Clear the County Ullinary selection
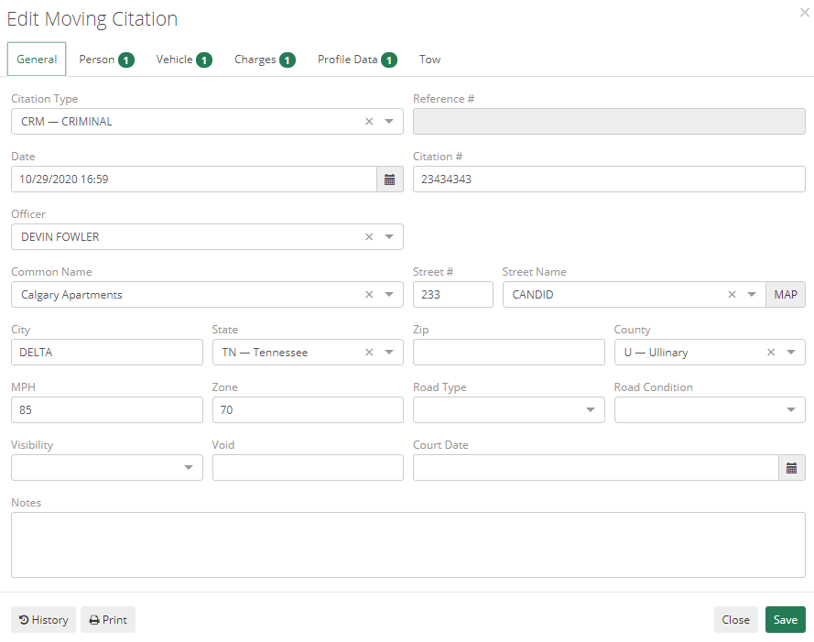Image resolution: width=814 pixels, height=642 pixels. (771, 353)
